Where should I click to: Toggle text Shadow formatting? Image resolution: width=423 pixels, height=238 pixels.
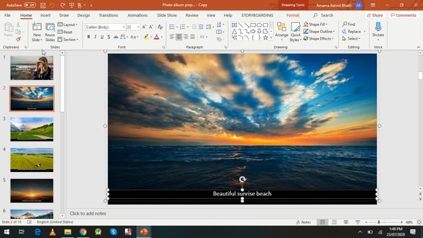point(108,37)
